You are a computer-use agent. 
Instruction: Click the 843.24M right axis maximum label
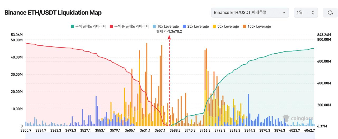(x=324, y=35)
